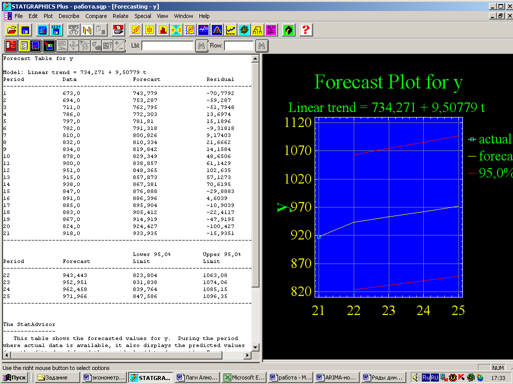Image resolution: width=513 pixels, height=384 pixels.
Task: Switch to Ряды дин Word document in taskbar
Action: click(384, 377)
